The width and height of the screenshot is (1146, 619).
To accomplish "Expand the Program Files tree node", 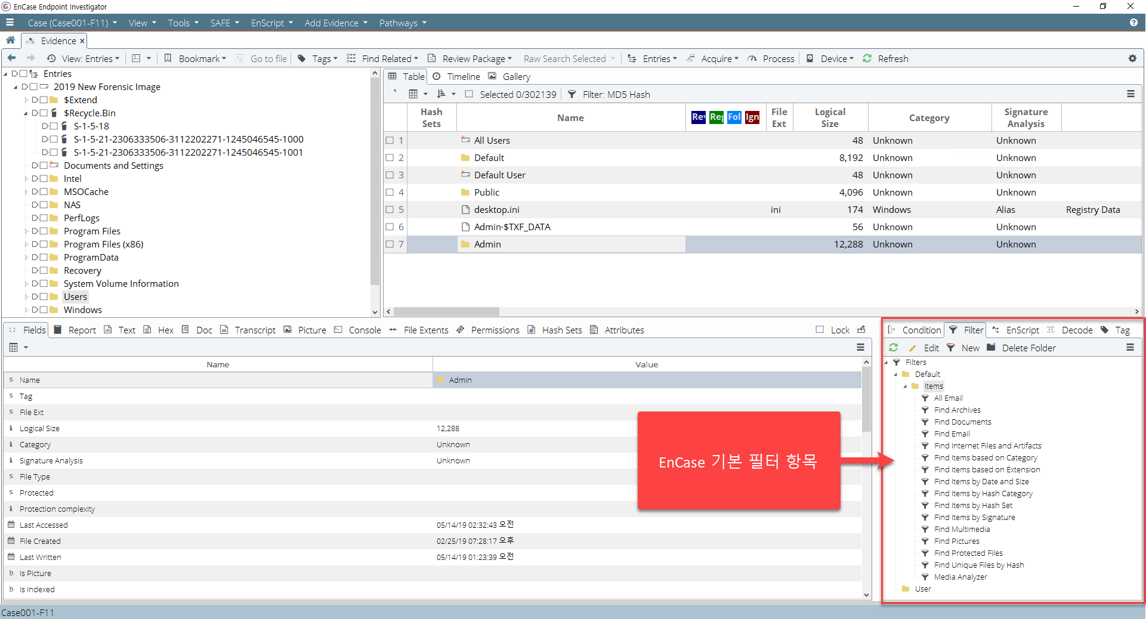I will [26, 231].
